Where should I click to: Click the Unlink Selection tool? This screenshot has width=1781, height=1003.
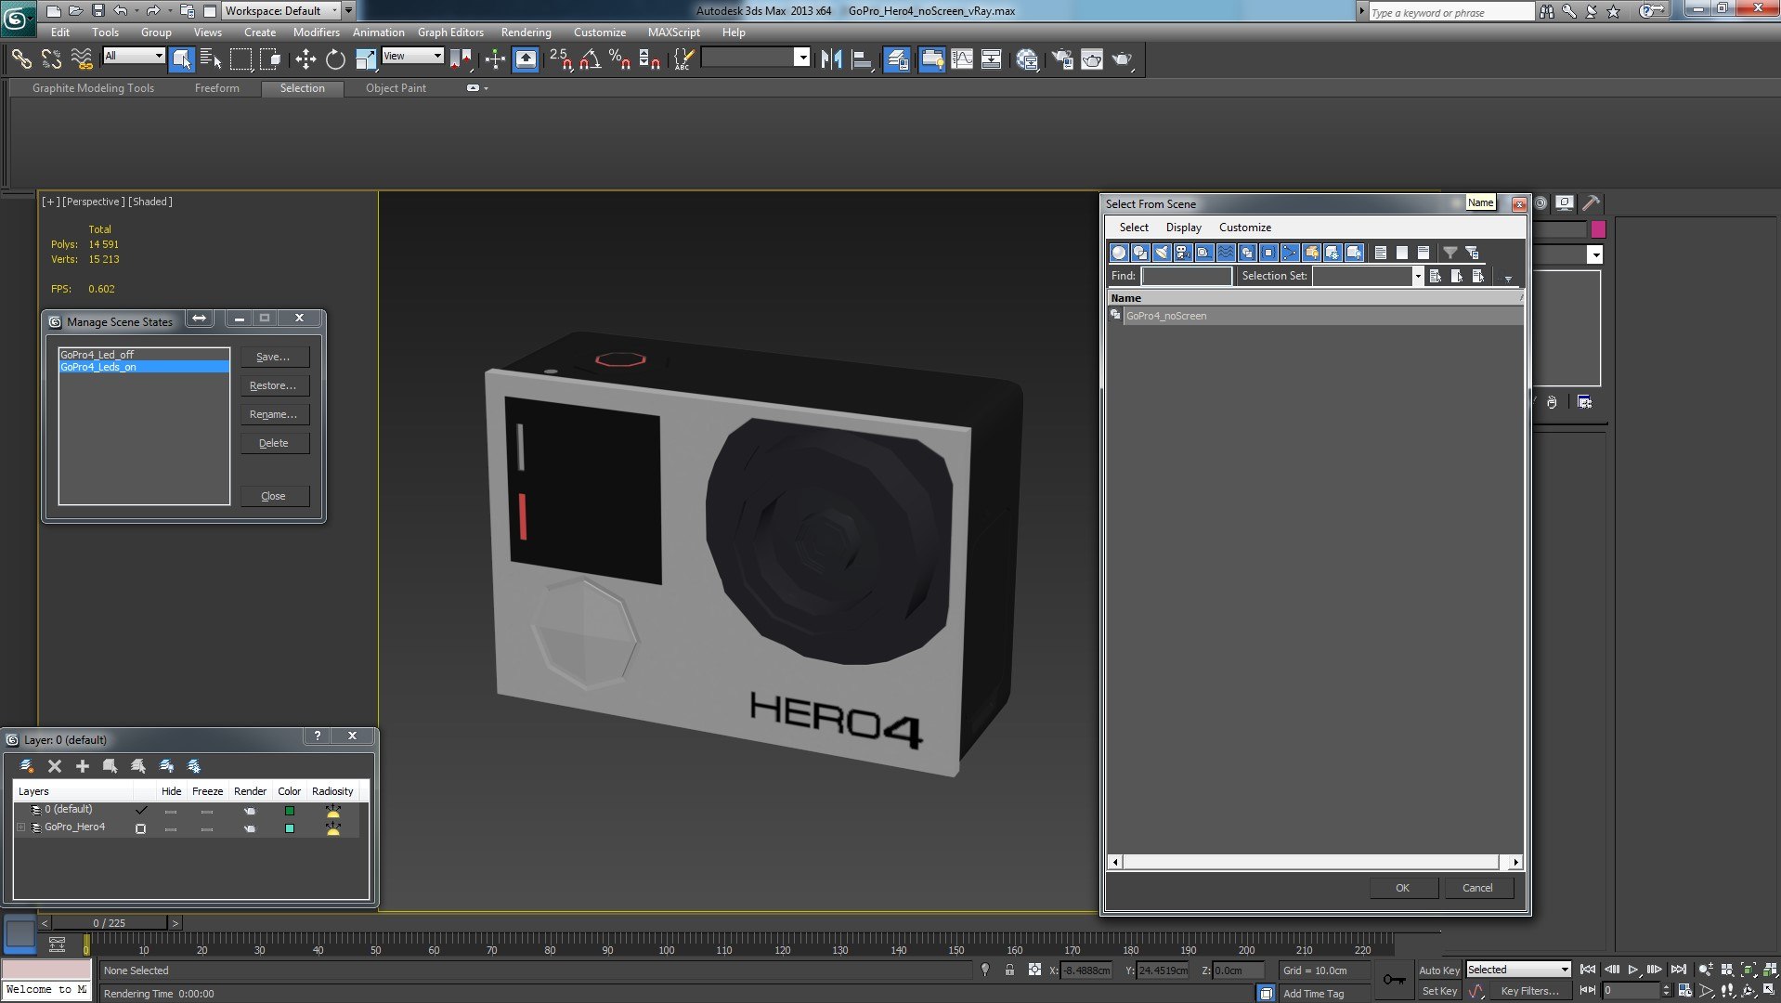51,59
